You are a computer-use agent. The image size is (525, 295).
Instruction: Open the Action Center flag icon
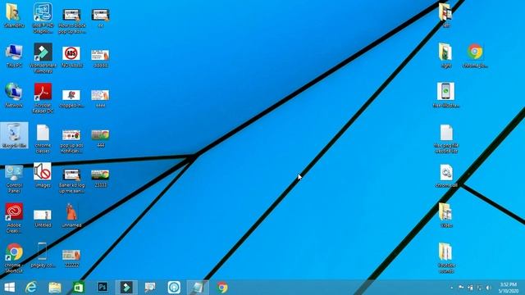[461, 288]
